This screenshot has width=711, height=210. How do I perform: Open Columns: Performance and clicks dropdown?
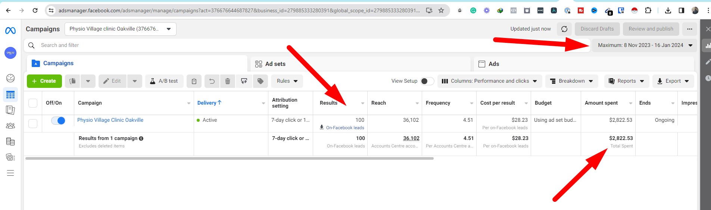click(489, 81)
